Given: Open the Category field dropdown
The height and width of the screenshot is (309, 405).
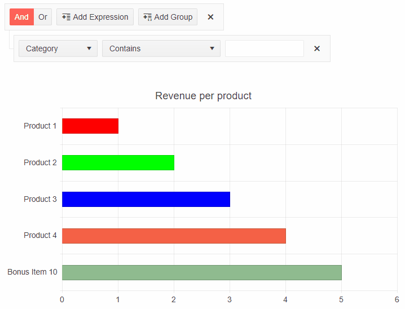Looking at the screenshot, I should coord(58,48).
